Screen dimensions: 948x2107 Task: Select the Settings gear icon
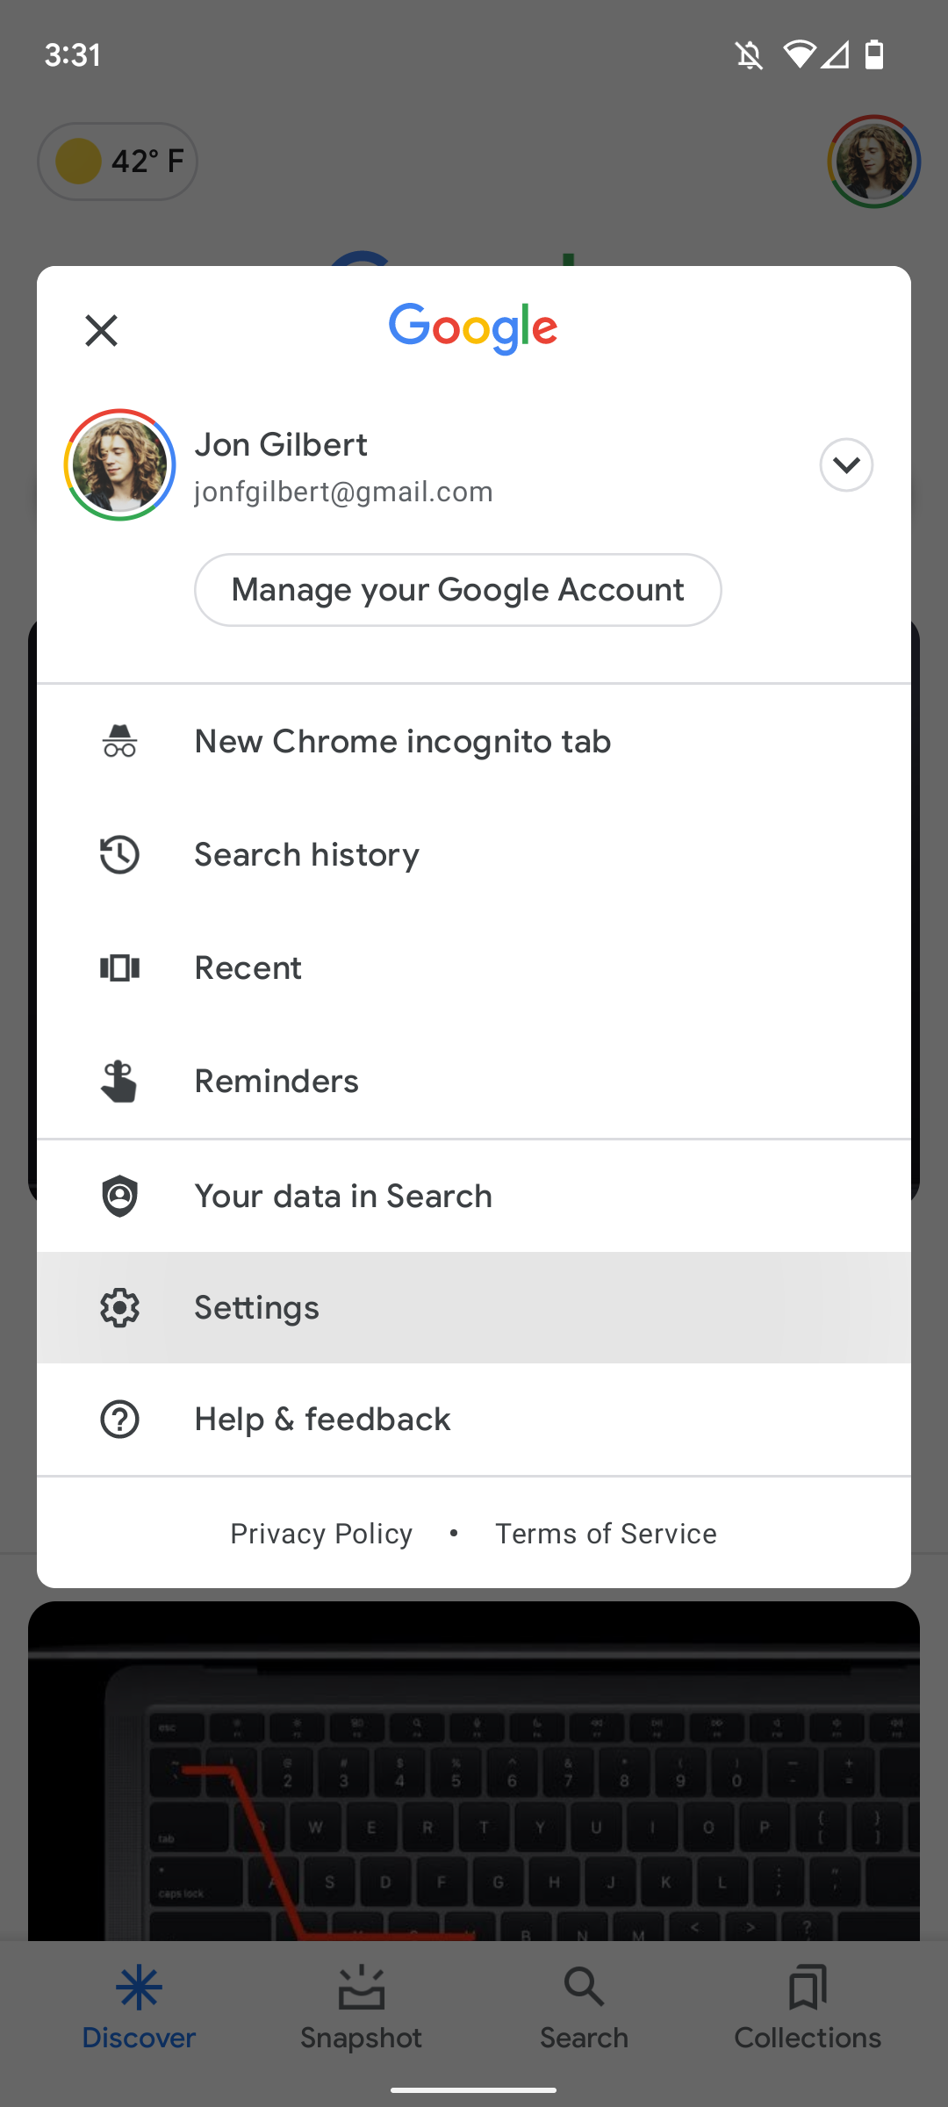[x=119, y=1307]
